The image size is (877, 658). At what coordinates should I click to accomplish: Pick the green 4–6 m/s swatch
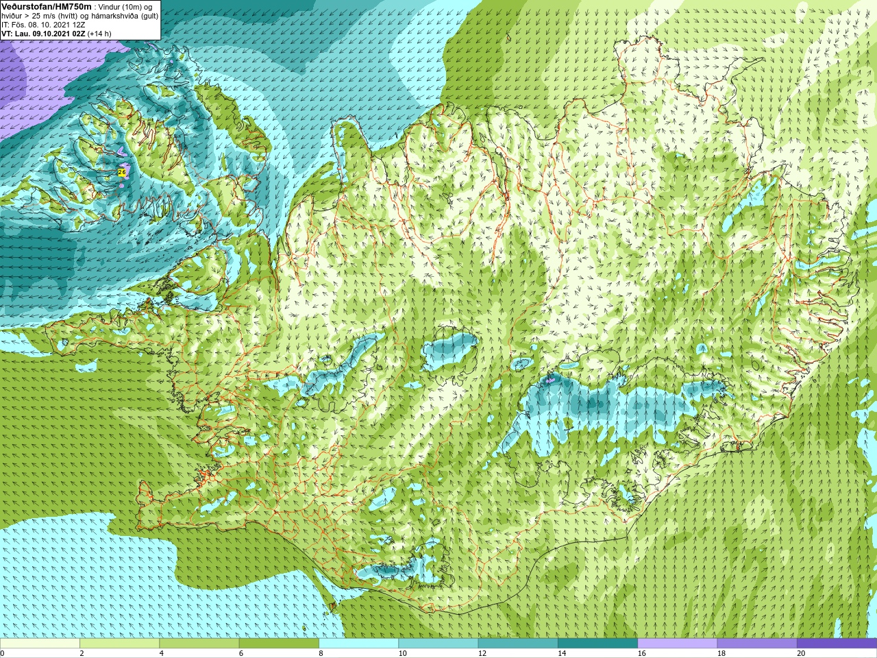(x=199, y=644)
